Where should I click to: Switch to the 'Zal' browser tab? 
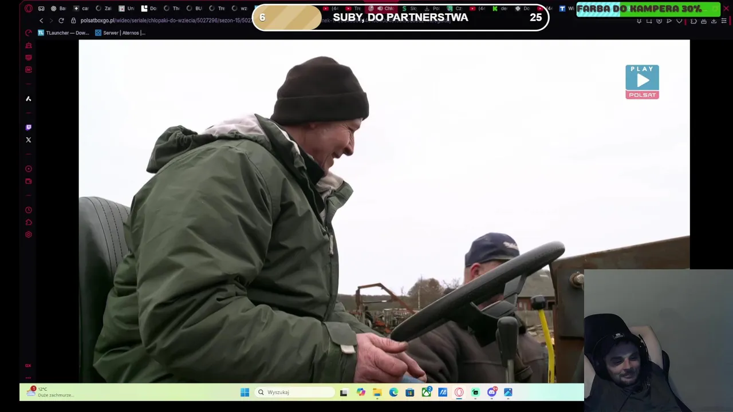click(104, 9)
